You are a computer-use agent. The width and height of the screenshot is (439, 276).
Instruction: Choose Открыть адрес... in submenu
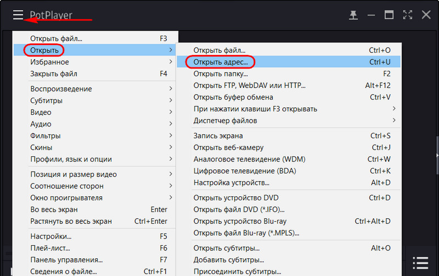pyautogui.click(x=289, y=62)
